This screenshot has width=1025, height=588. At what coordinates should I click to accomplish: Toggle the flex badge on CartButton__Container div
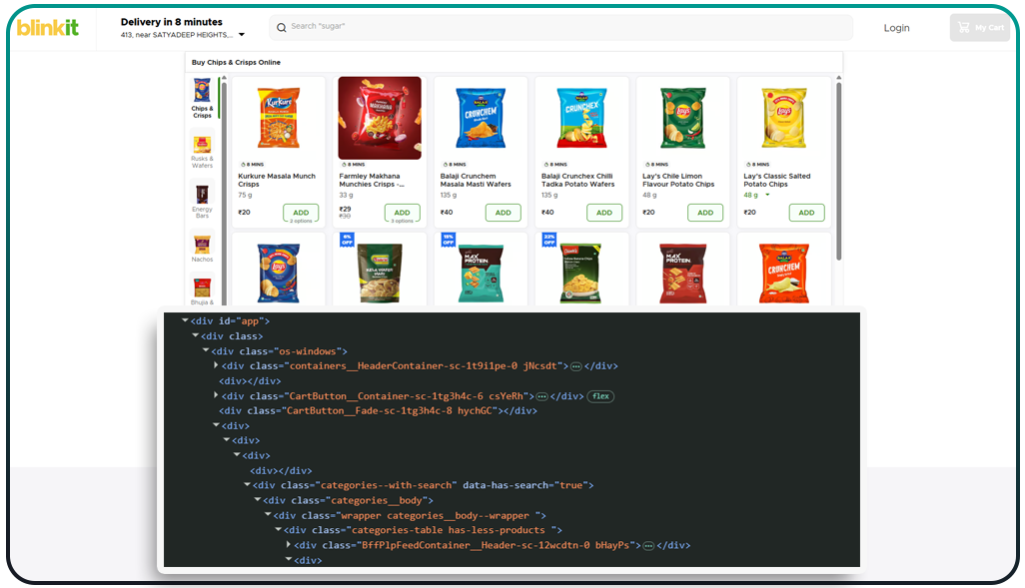pyautogui.click(x=600, y=397)
